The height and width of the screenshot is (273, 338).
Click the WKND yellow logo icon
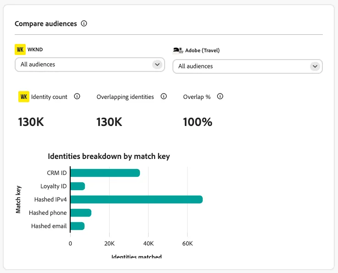click(x=20, y=49)
